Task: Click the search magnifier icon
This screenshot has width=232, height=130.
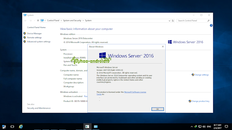Action: click(208, 21)
